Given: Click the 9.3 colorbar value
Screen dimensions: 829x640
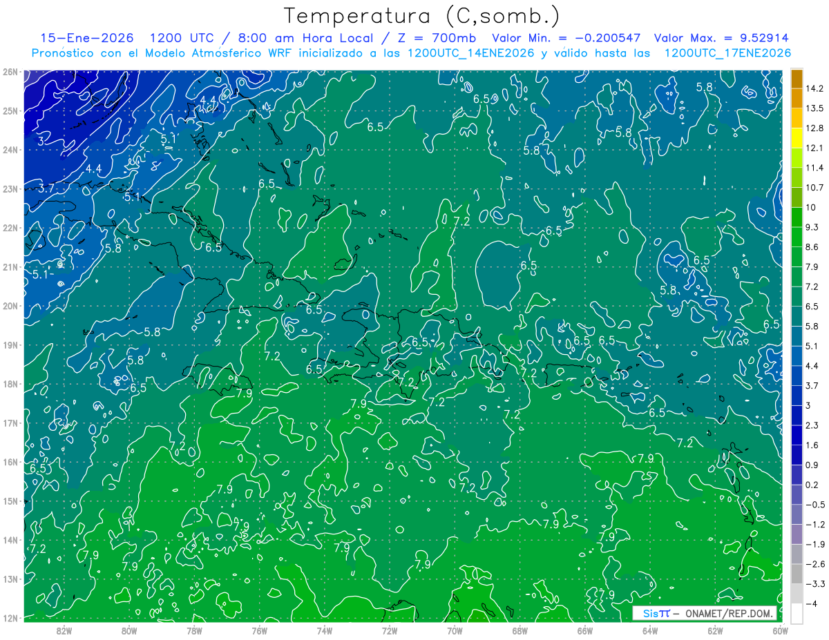Looking at the screenshot, I should [813, 227].
